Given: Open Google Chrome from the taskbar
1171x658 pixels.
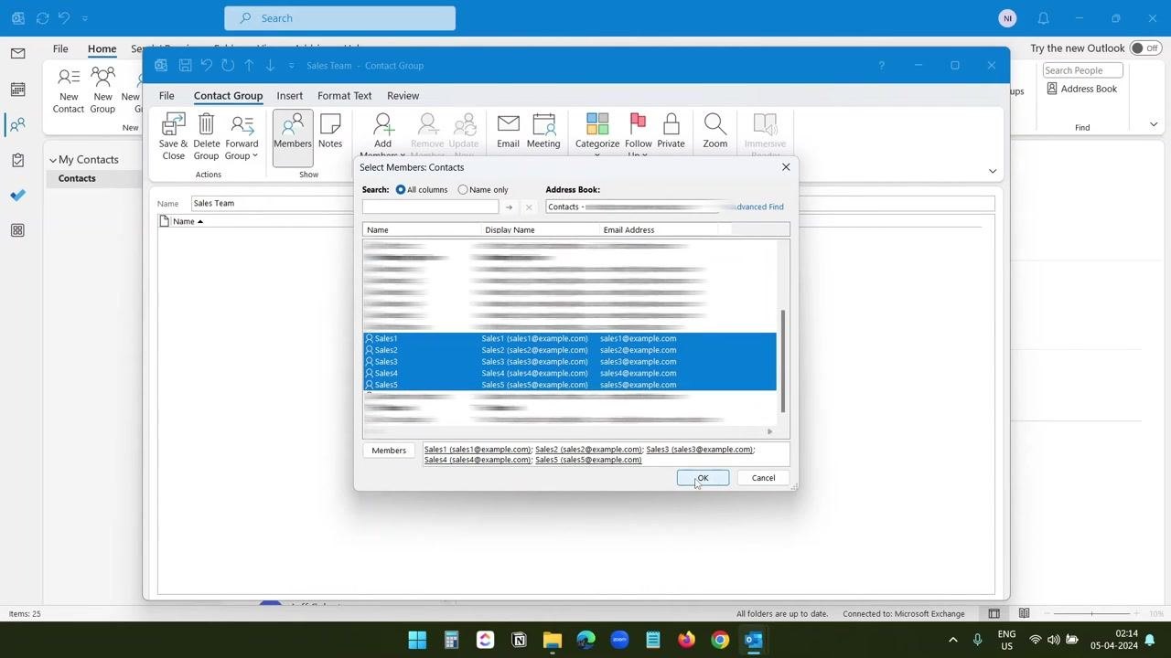Looking at the screenshot, I should click(x=720, y=640).
